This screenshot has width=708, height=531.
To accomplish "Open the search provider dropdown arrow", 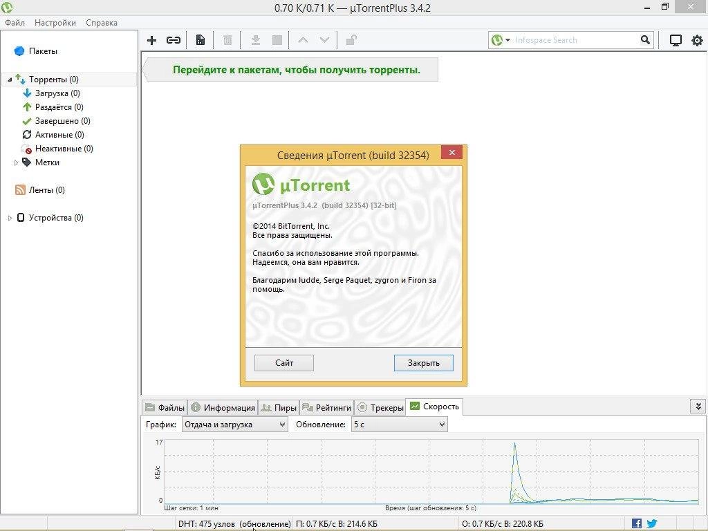I will 507,40.
